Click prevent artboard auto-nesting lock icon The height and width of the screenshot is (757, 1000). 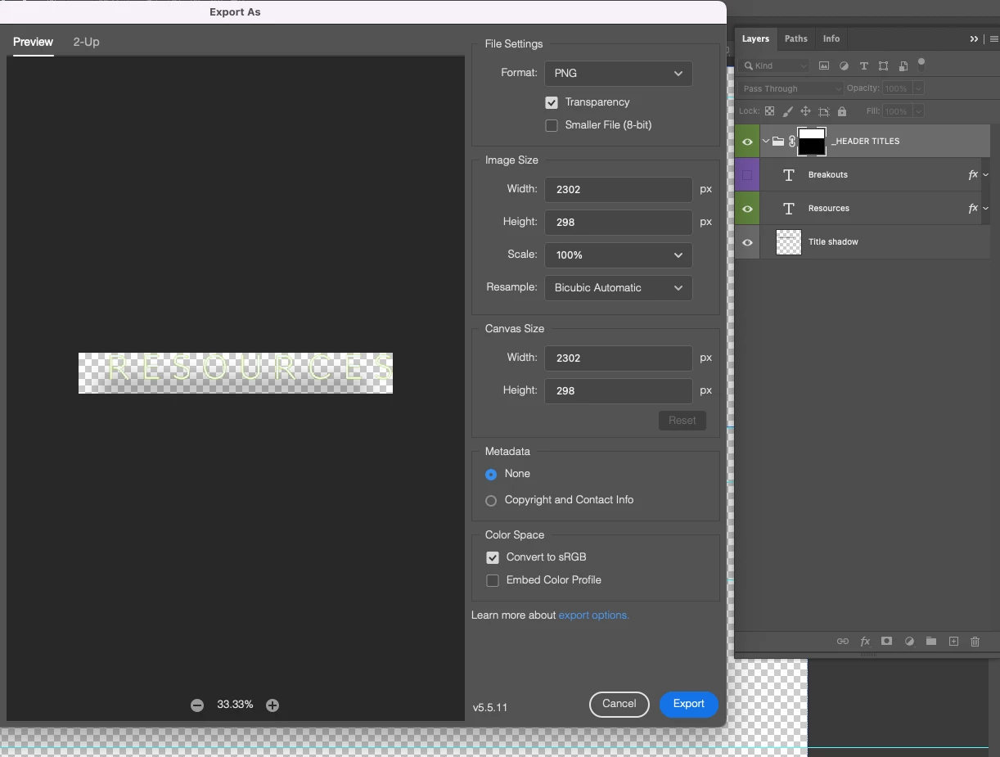(x=823, y=111)
